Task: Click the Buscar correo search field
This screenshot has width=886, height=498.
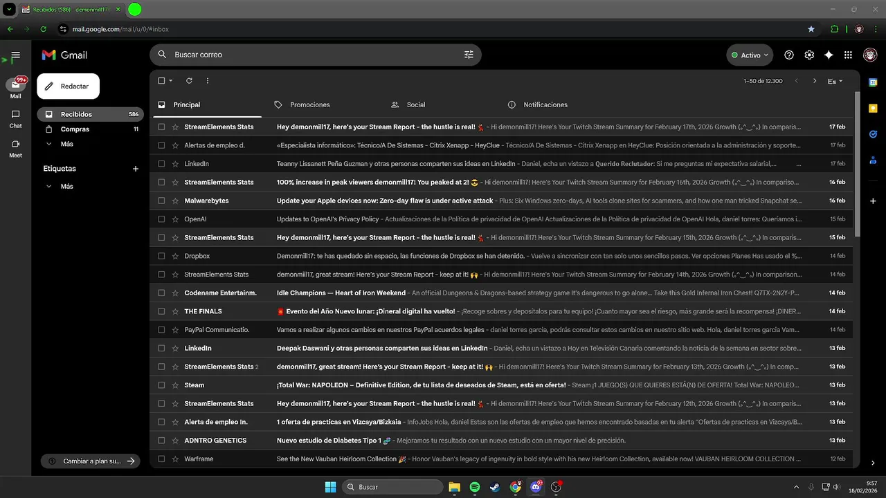Action: click(315, 55)
